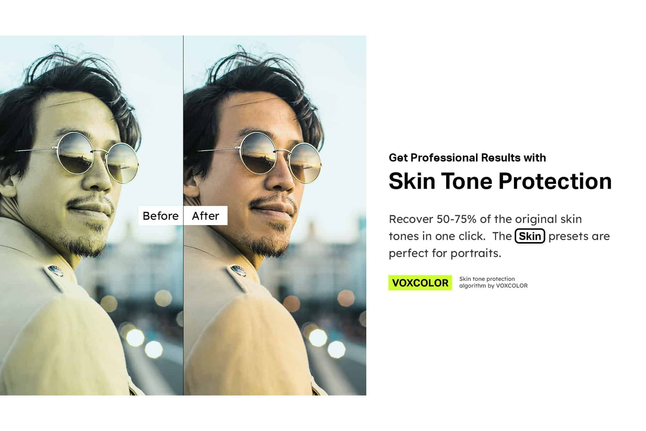This screenshot has width=646, height=431.
Task: Click the Get Professional Results with subheading
Action: pos(467,158)
